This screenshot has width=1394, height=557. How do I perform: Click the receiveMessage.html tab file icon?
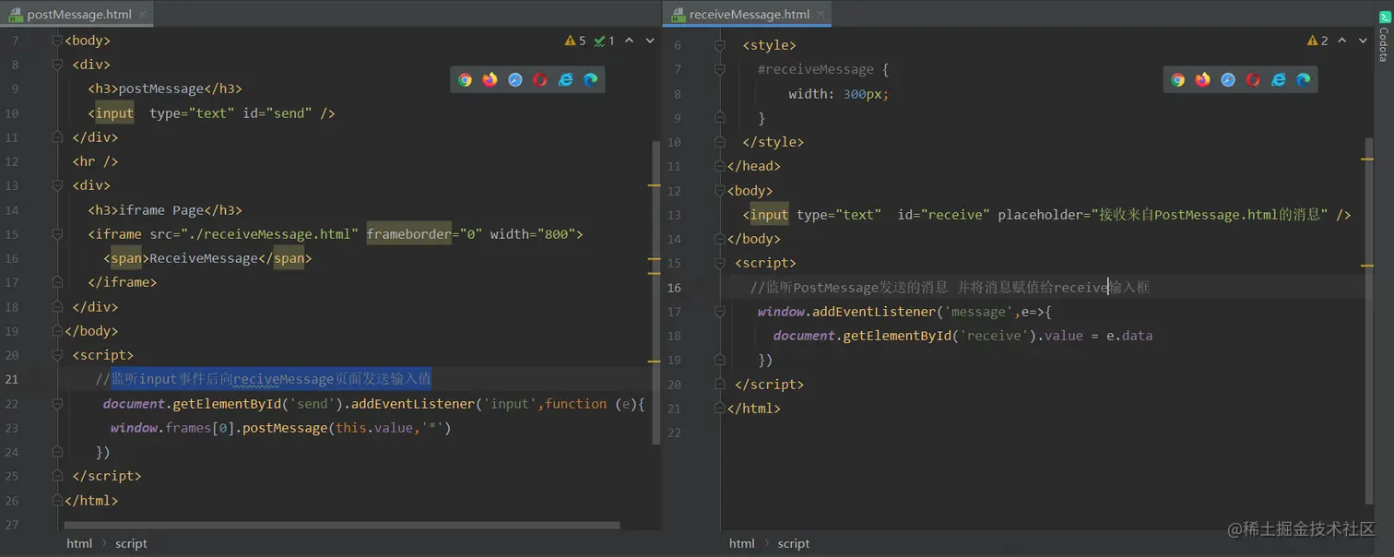point(679,15)
